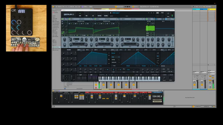The width and height of the screenshot is (223, 125).
Task: Turn the Serum MAIN volume knob
Action: pyautogui.click(x=168, y=14)
